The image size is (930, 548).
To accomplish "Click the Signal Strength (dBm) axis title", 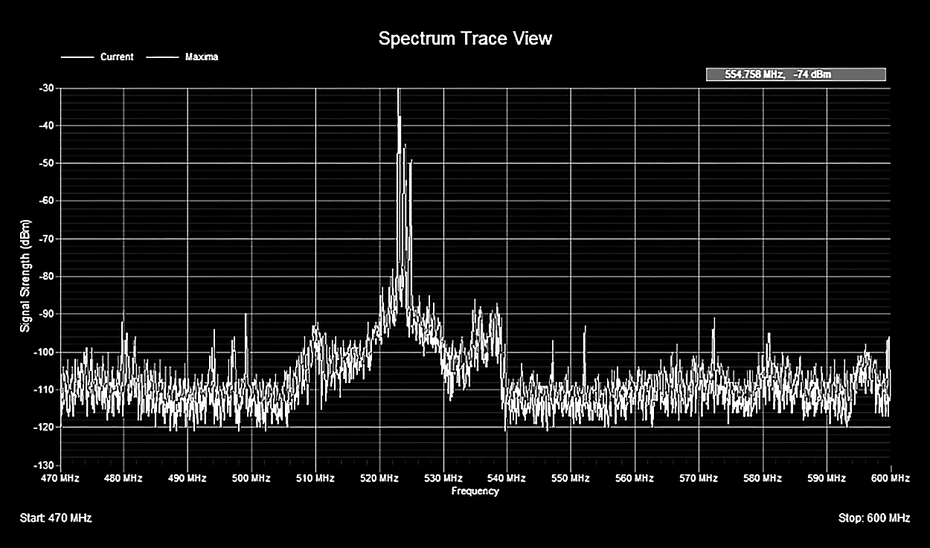I will (x=26, y=275).
